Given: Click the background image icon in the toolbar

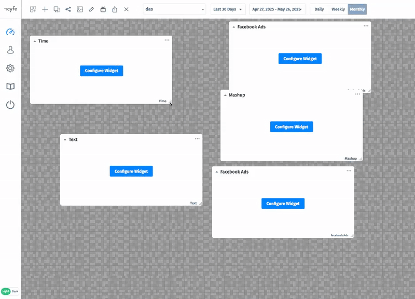Looking at the screenshot, I should [x=80, y=9].
